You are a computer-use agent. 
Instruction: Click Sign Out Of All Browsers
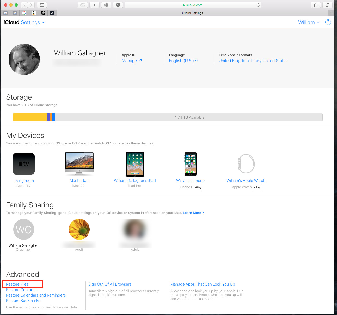click(110, 284)
